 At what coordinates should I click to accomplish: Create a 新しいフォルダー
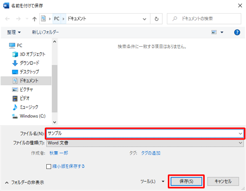coord(45,32)
